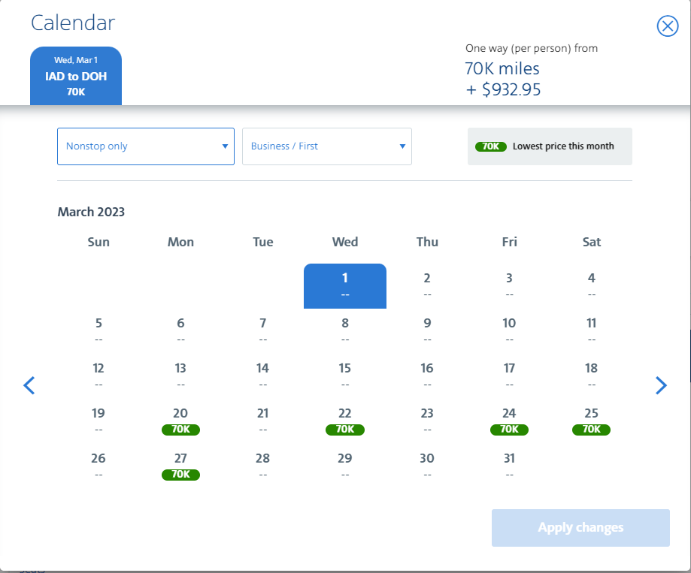Advance to next month using right arrow
This screenshot has width=691, height=573.
coord(661,385)
